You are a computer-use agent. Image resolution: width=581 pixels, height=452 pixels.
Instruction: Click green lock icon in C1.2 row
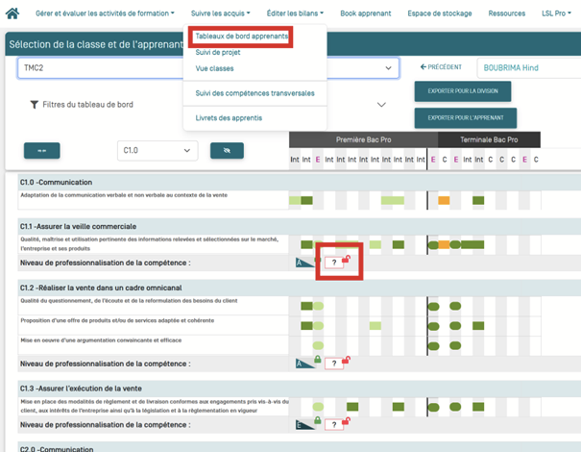click(x=317, y=360)
